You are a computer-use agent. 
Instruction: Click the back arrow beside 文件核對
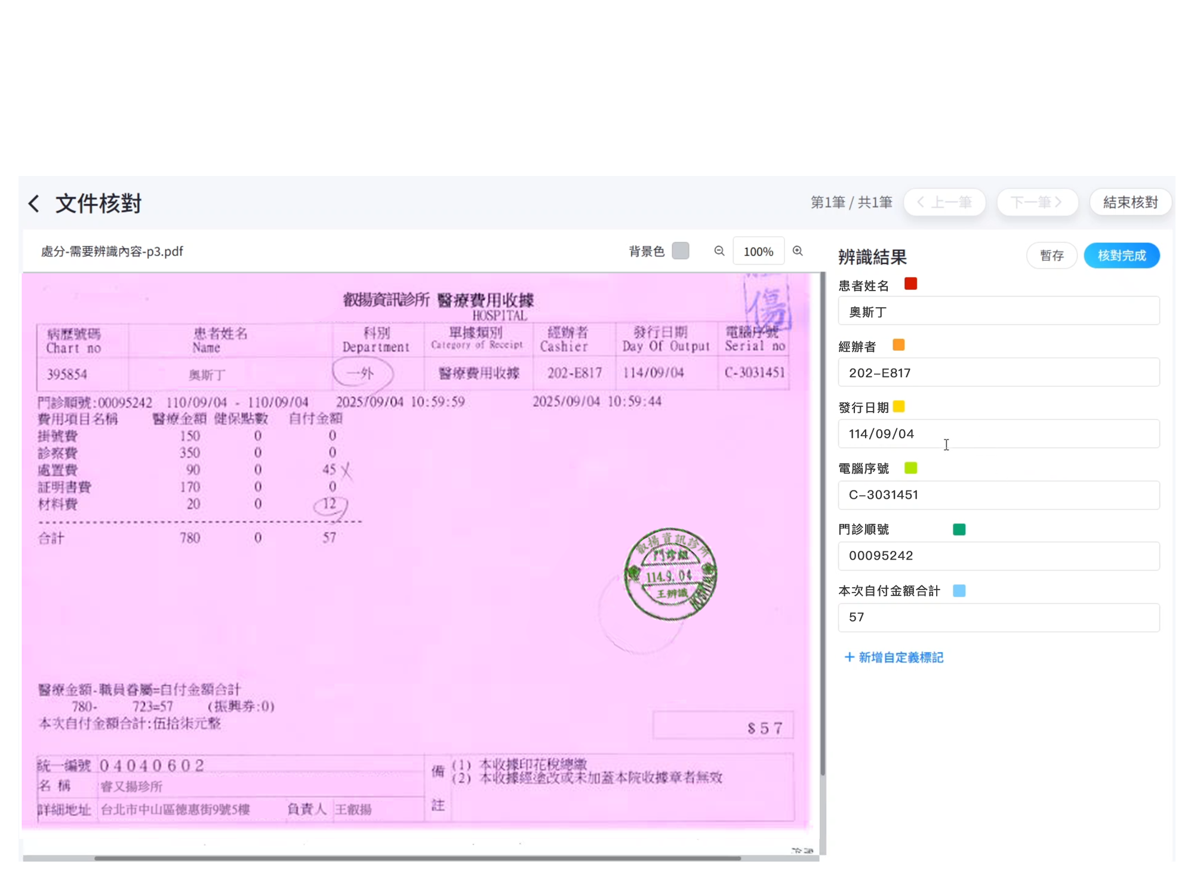coord(35,203)
